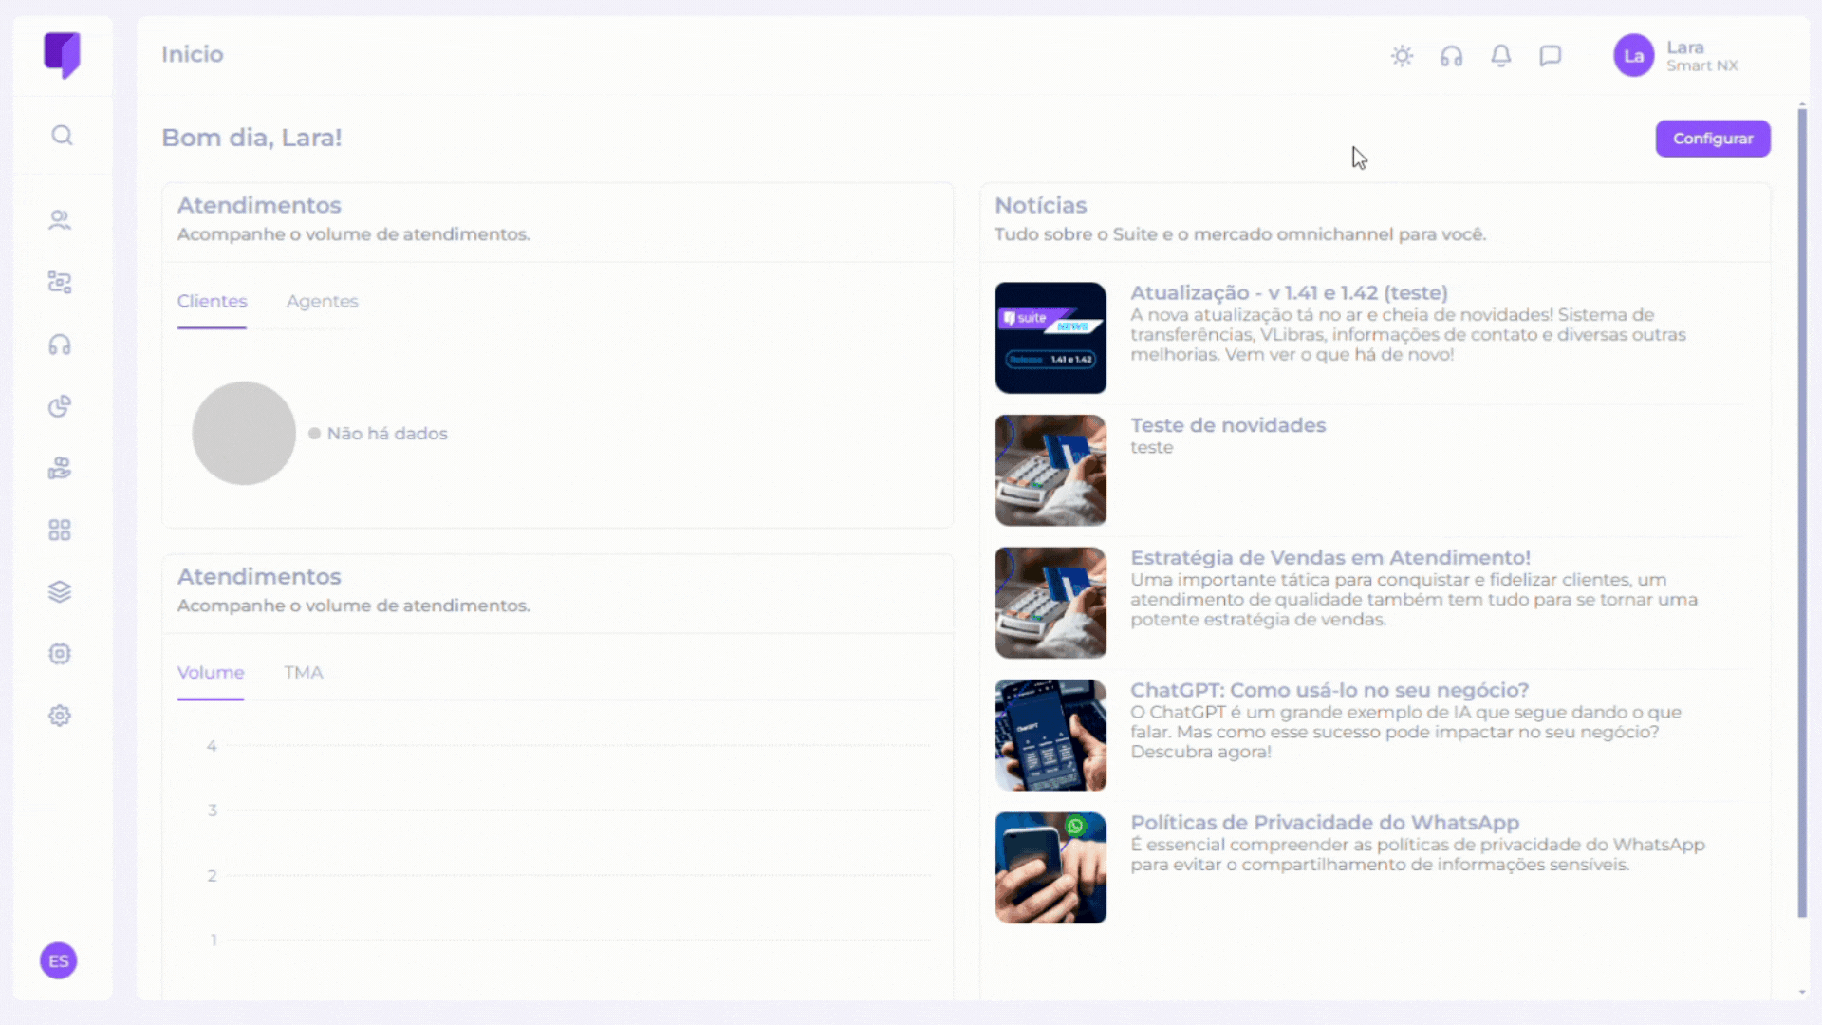This screenshot has height=1025, width=1822.
Task: Click the search magnifier icon in sidebar
Action: (62, 136)
